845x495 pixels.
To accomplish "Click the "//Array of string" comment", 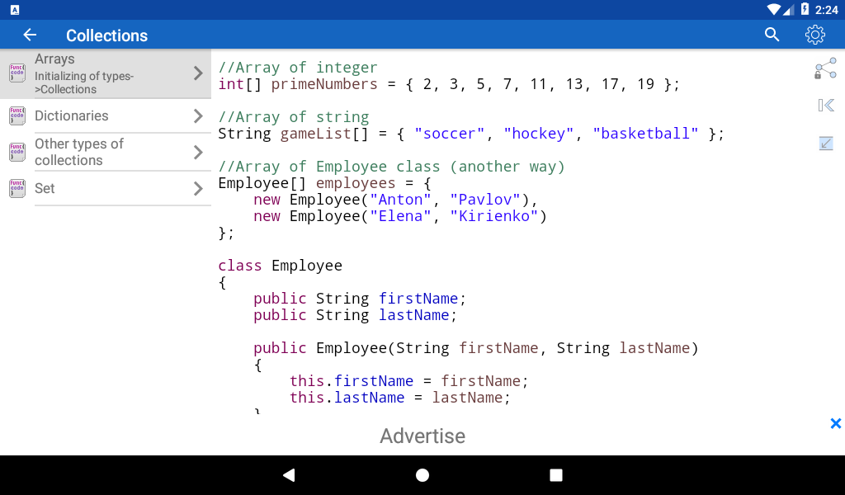I will pyautogui.click(x=294, y=117).
